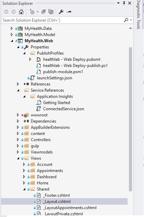Click the vertical scrollbar thumb in the tree
The width and height of the screenshot is (144, 217).
(x=130, y=119)
